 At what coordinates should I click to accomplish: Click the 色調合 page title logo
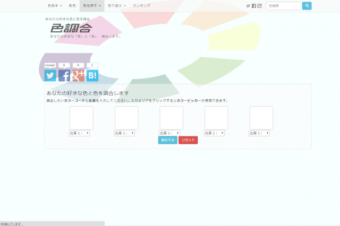click(71, 28)
